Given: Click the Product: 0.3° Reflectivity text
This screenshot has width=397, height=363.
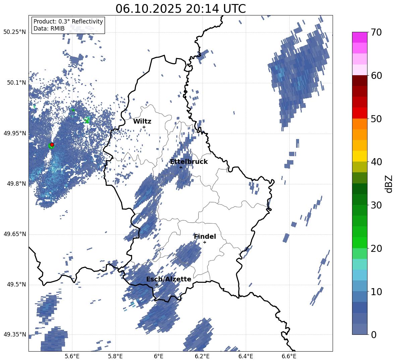Looking at the screenshot, I should (68, 21).
